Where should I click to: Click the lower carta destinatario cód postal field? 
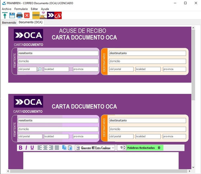pyautogui.click(x=121, y=137)
